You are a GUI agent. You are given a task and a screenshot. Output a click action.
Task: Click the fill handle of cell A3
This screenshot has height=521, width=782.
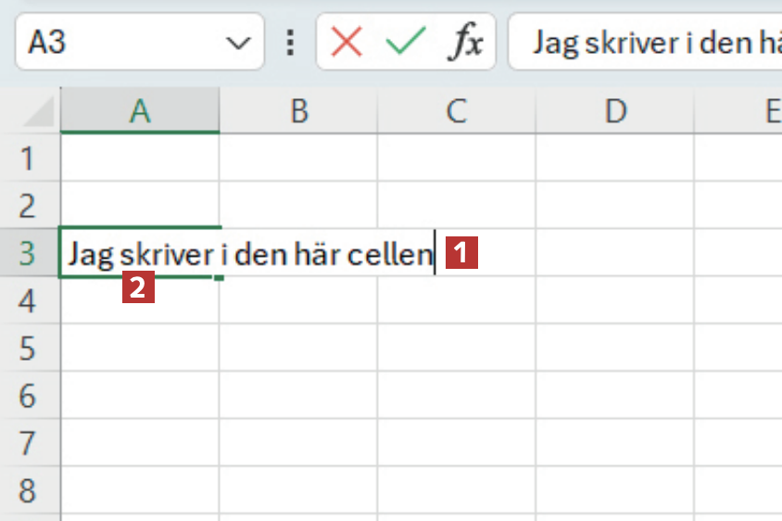[221, 276]
